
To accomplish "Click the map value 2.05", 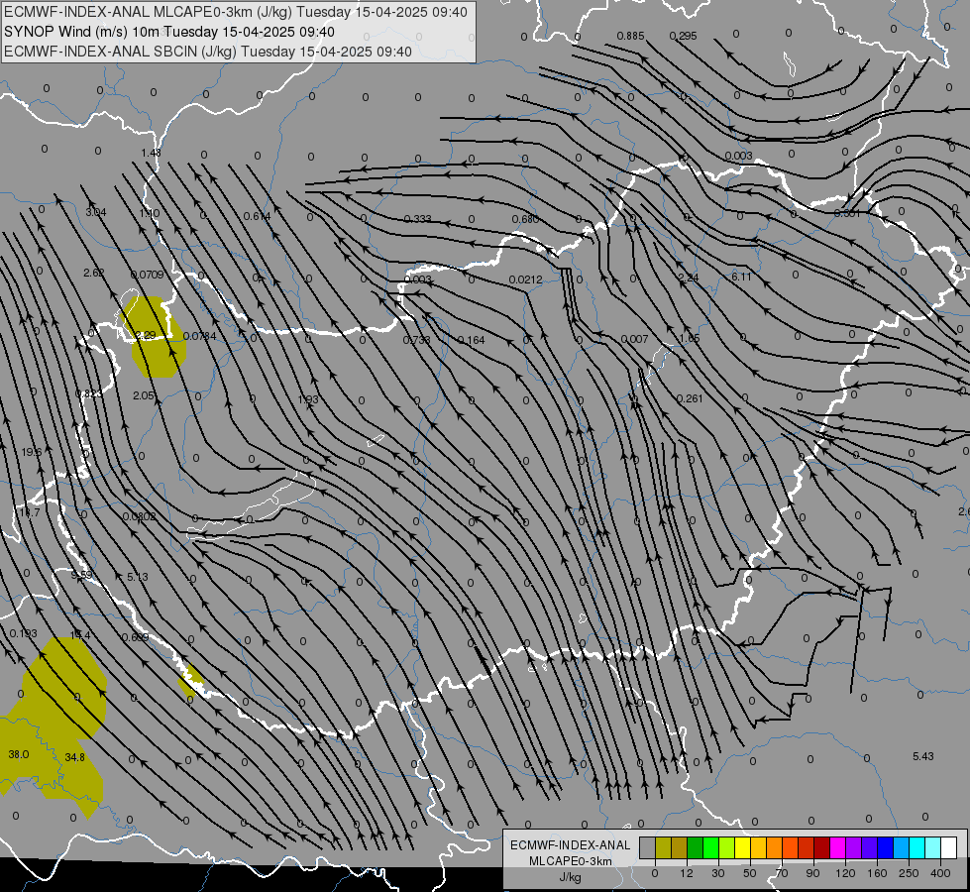I will [x=143, y=395].
